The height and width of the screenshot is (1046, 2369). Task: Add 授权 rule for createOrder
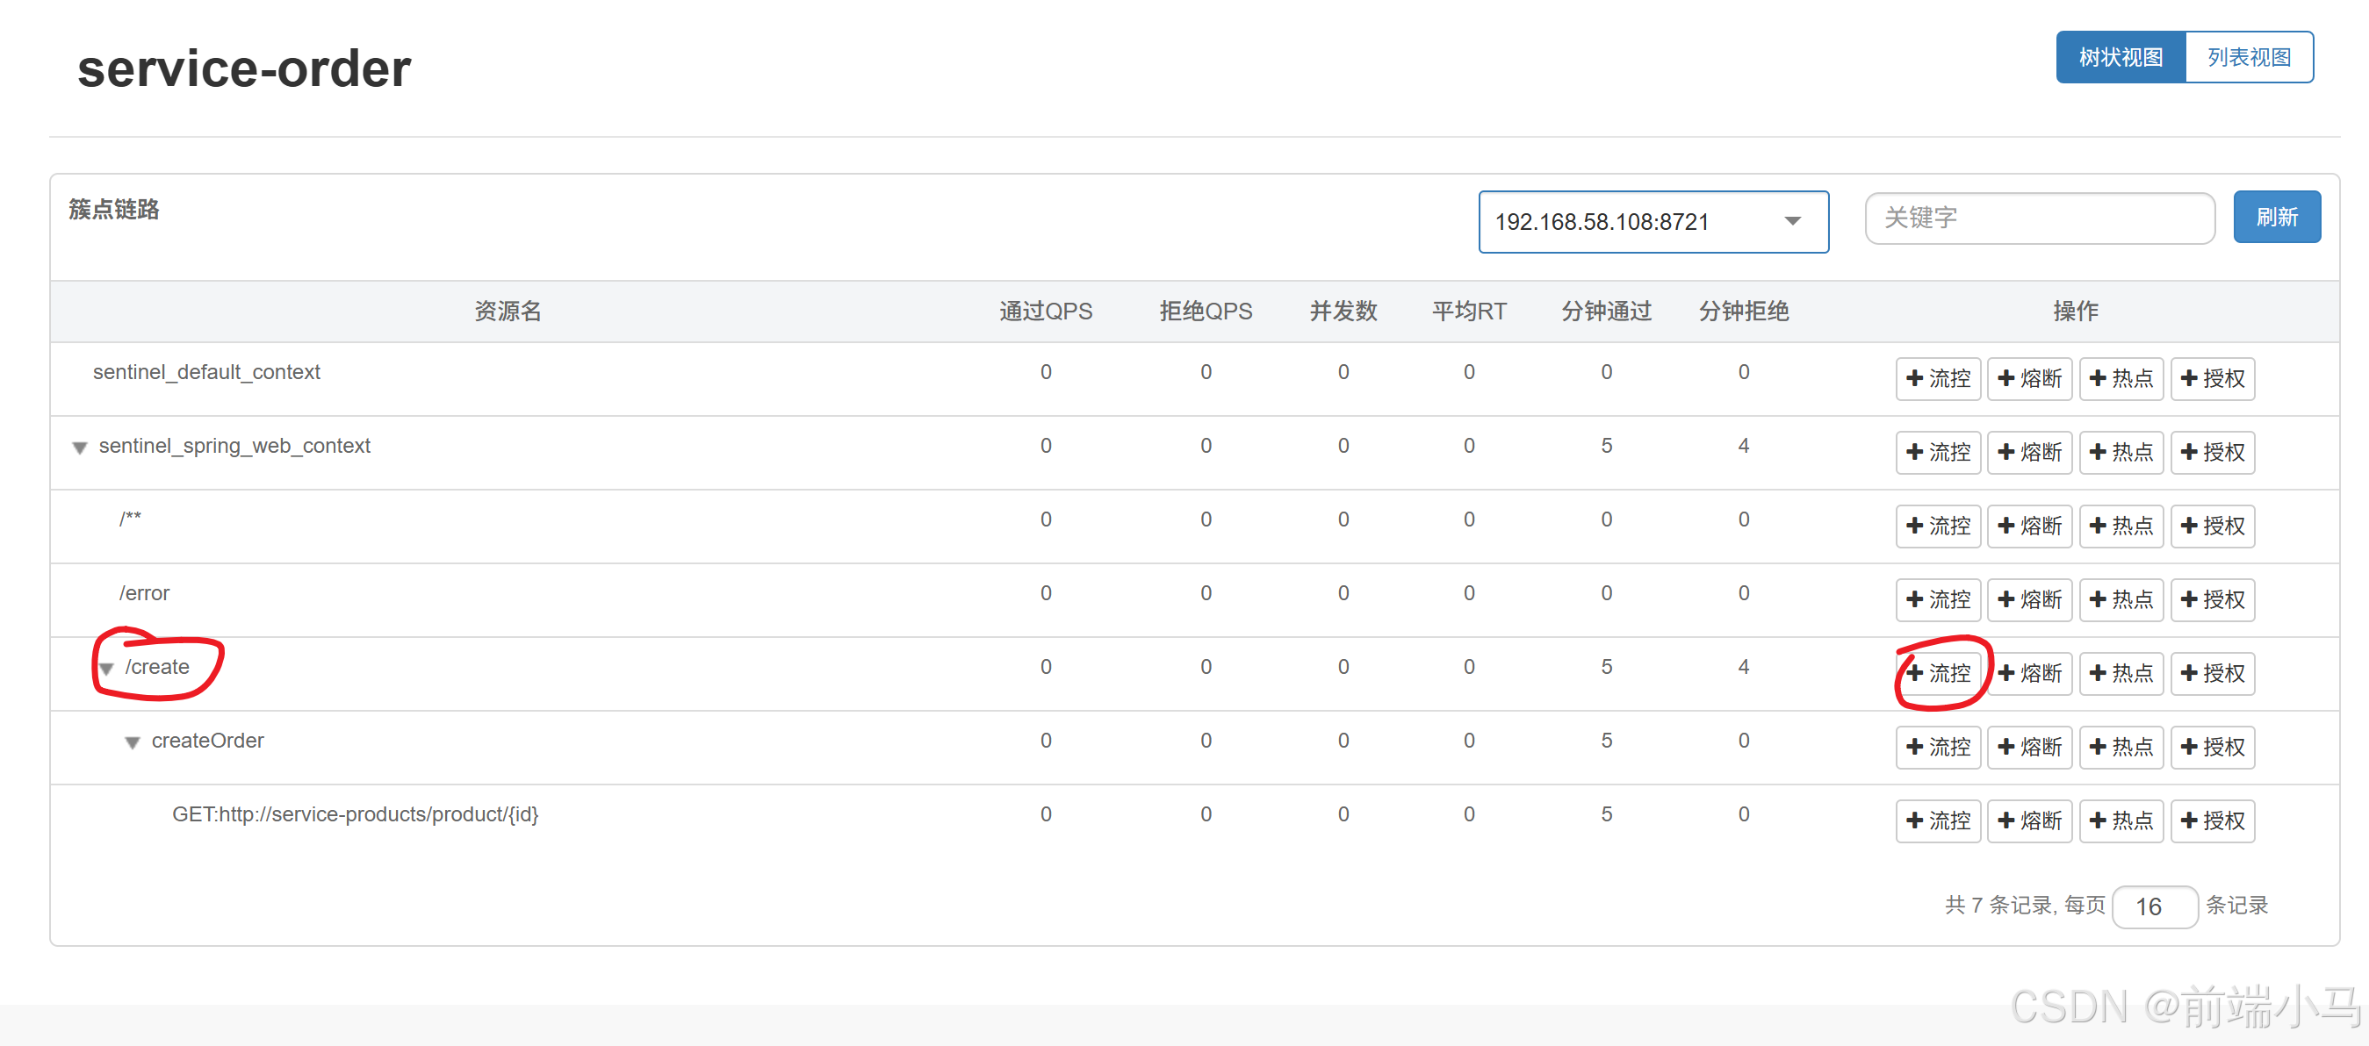[x=2213, y=747]
